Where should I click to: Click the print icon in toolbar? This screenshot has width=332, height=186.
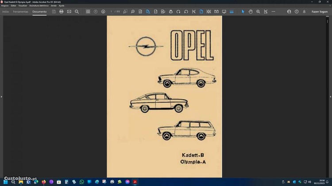pos(61,11)
